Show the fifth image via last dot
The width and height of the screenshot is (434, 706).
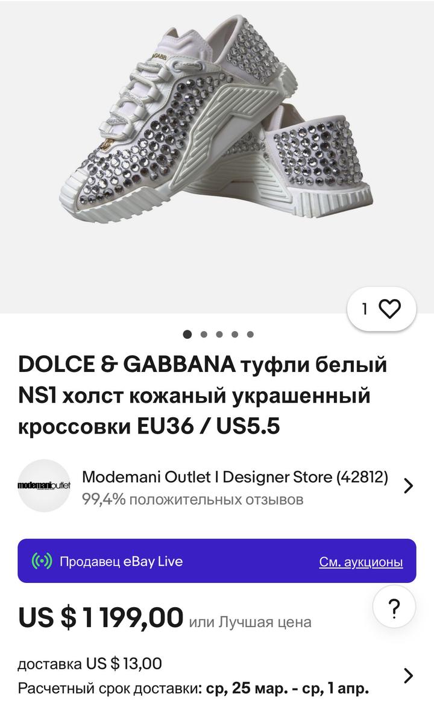[x=250, y=334]
